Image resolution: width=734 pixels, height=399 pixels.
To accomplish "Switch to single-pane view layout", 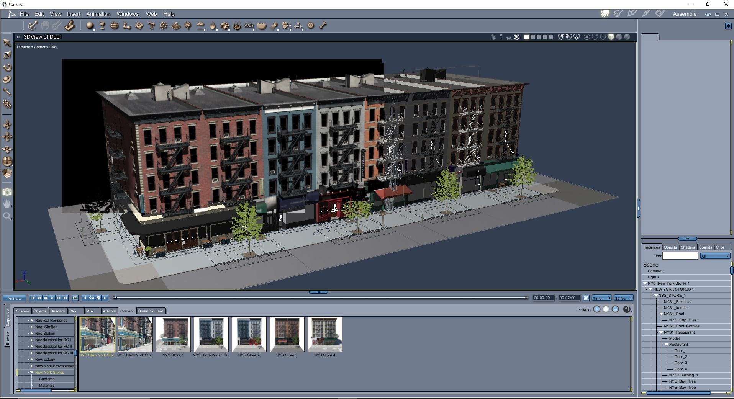I will [526, 37].
